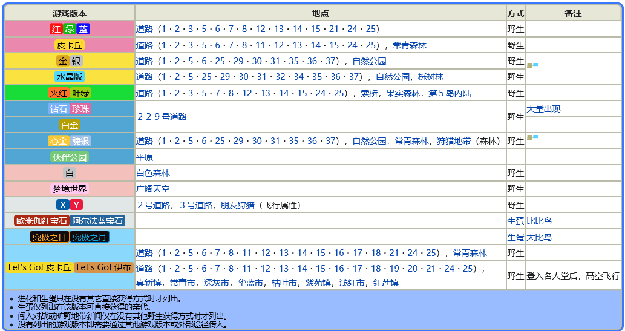Click the 大比鸟 link

(x=539, y=237)
